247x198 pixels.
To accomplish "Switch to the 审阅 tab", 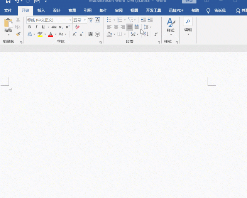I will tap(118, 10).
